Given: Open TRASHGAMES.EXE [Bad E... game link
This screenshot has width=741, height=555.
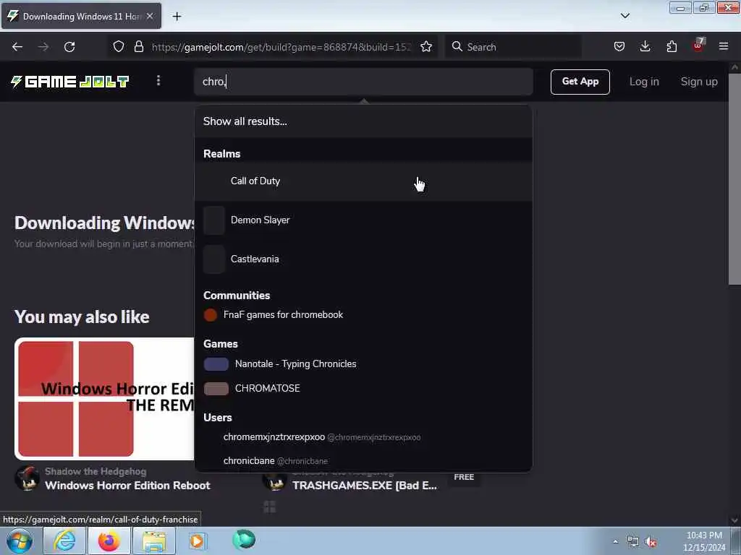Looking at the screenshot, I should tap(365, 485).
